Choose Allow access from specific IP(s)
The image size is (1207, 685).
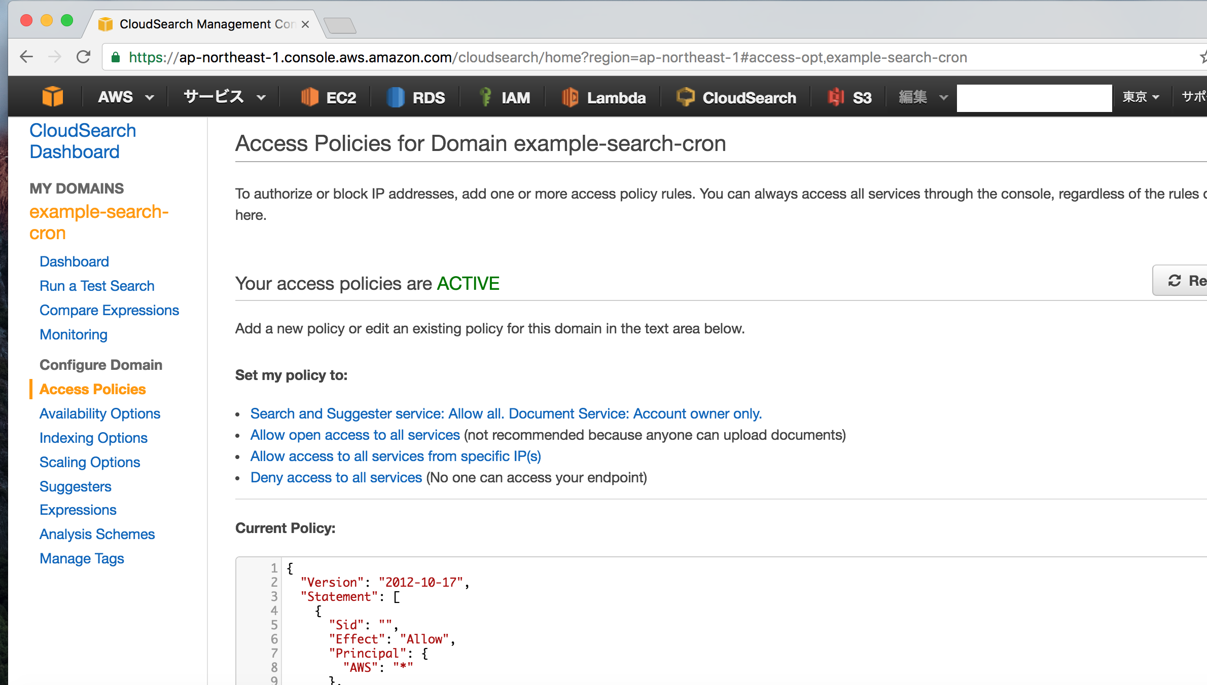tap(396, 456)
